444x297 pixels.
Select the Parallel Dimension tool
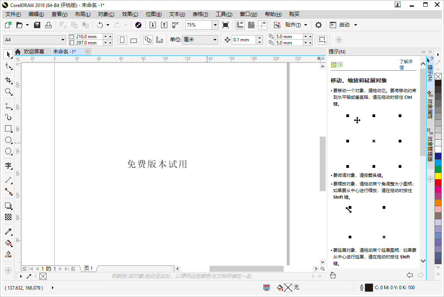pos(8,180)
